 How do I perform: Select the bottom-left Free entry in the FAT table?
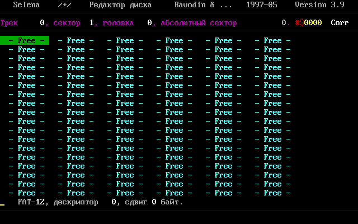[x=26, y=193]
